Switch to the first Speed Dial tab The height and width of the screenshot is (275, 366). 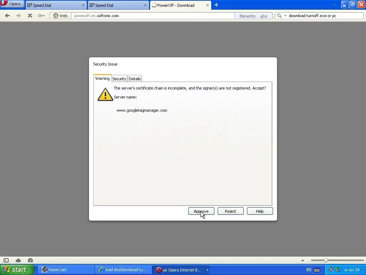pos(55,5)
